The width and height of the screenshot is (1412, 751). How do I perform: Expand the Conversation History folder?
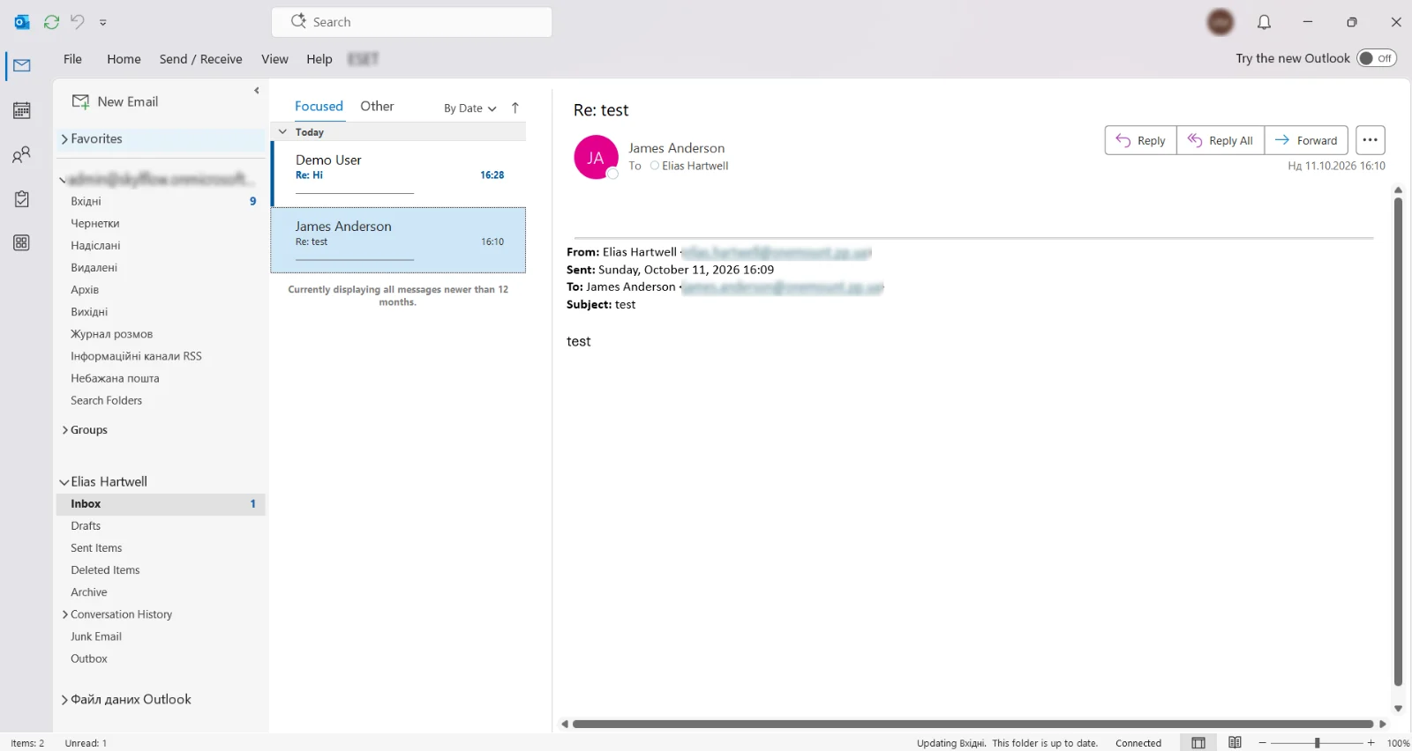(65, 614)
